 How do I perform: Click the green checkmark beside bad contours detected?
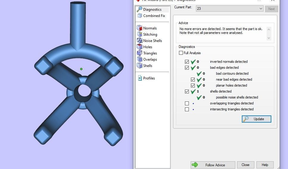click(x=199, y=73)
